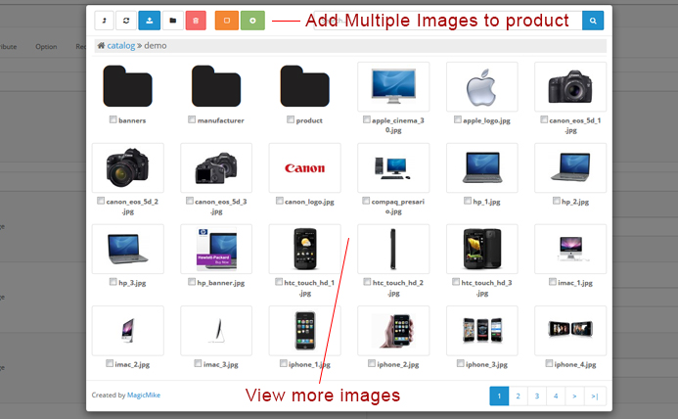
Task: Select the imac_1.jpg thumbnail
Action: pos(570,249)
